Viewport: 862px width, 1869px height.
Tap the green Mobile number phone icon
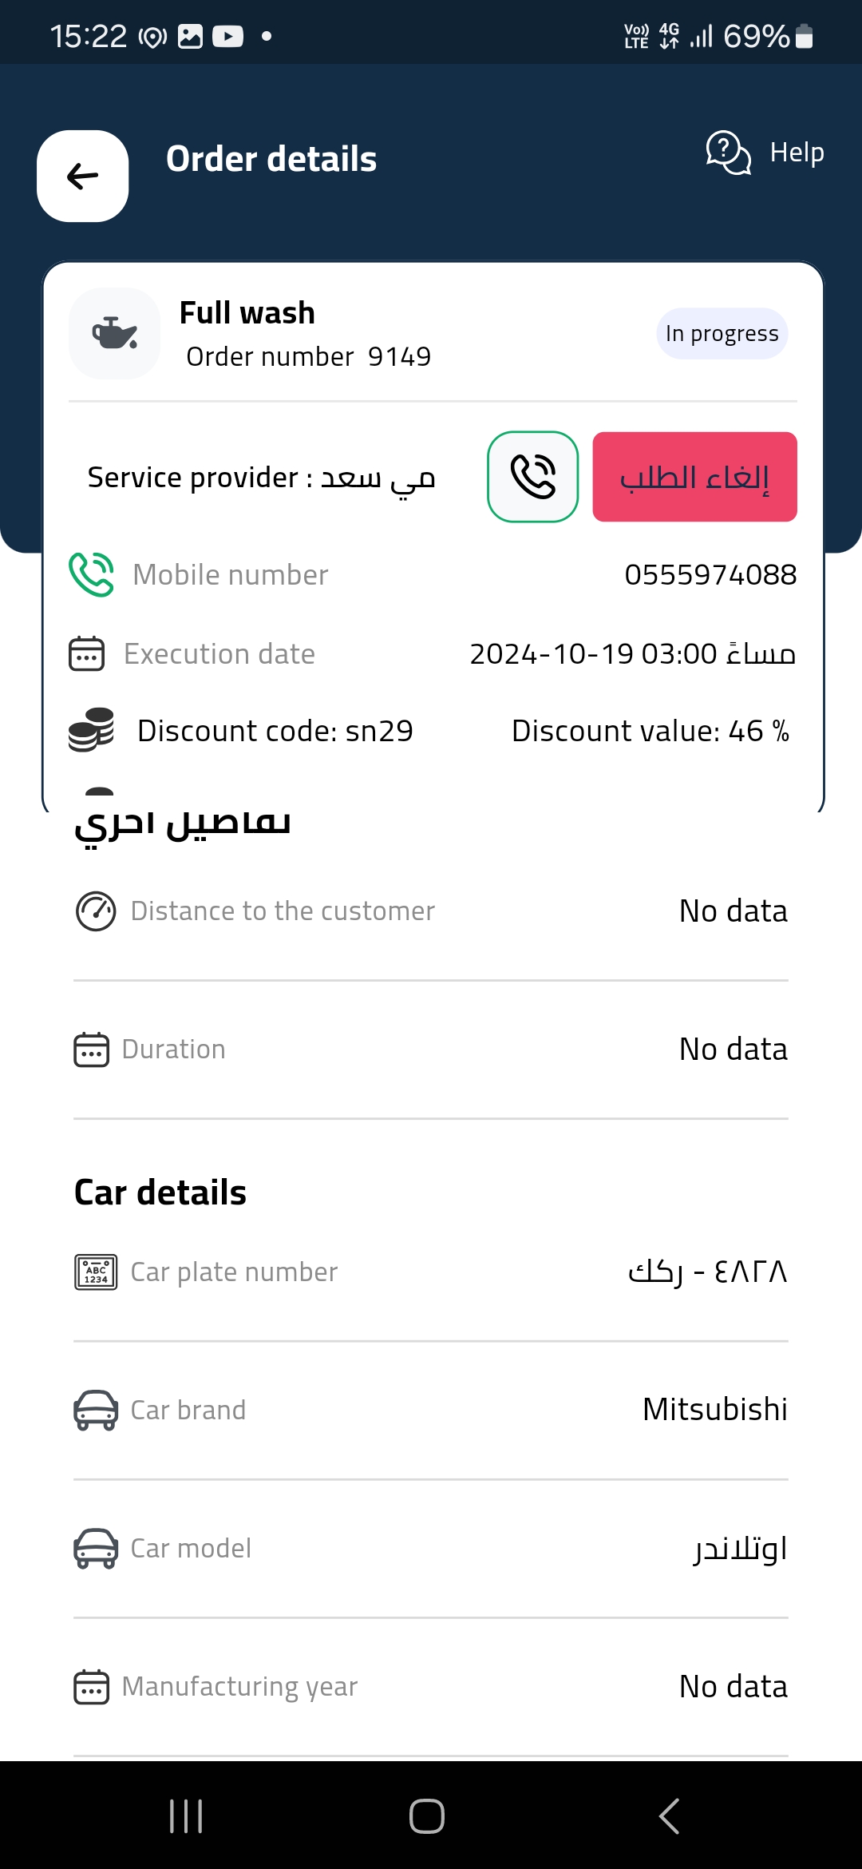click(91, 574)
